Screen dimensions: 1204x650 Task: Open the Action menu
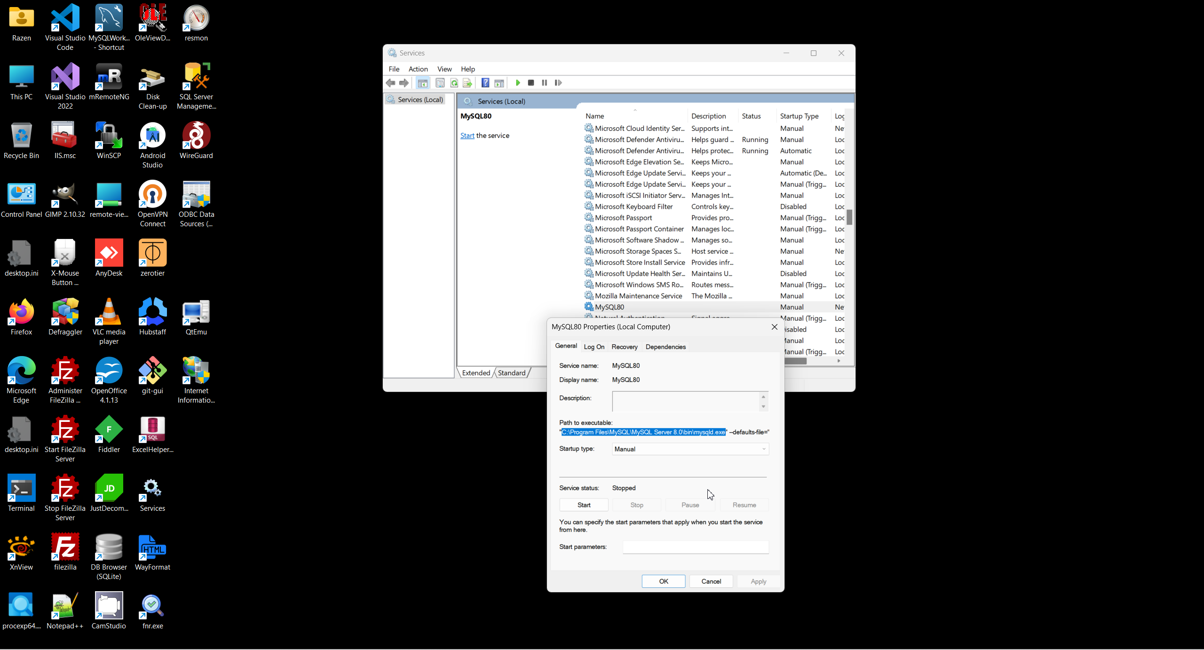click(x=418, y=69)
